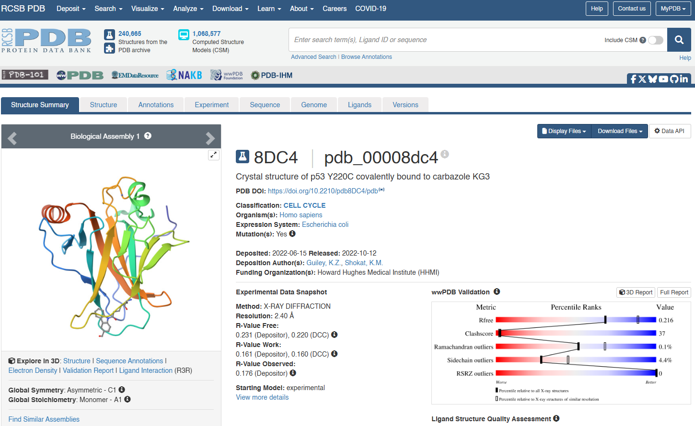This screenshot has width=695, height=426.
Task: Switch to the Sequence tab
Action: (x=265, y=105)
